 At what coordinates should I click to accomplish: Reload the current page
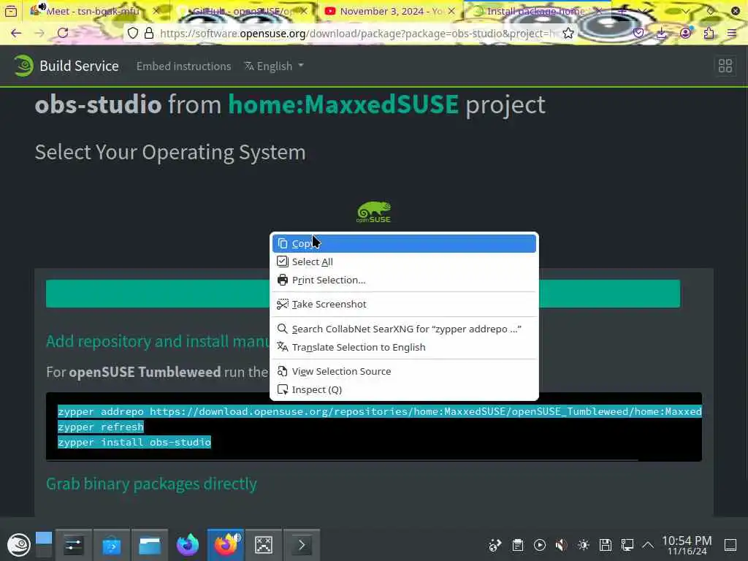click(x=63, y=33)
